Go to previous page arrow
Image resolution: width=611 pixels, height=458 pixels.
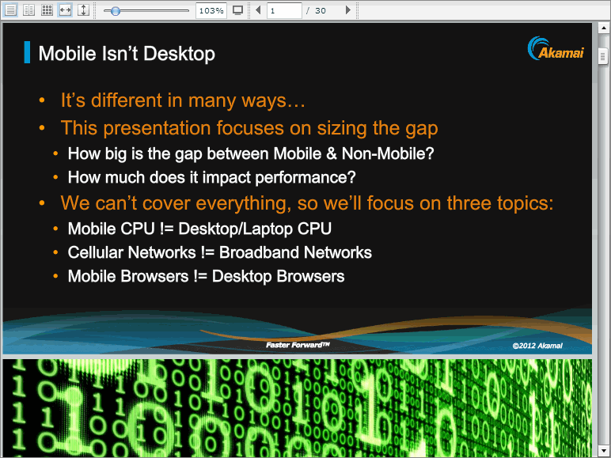pyautogui.click(x=258, y=10)
